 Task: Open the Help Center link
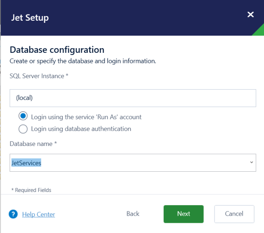coord(38,214)
